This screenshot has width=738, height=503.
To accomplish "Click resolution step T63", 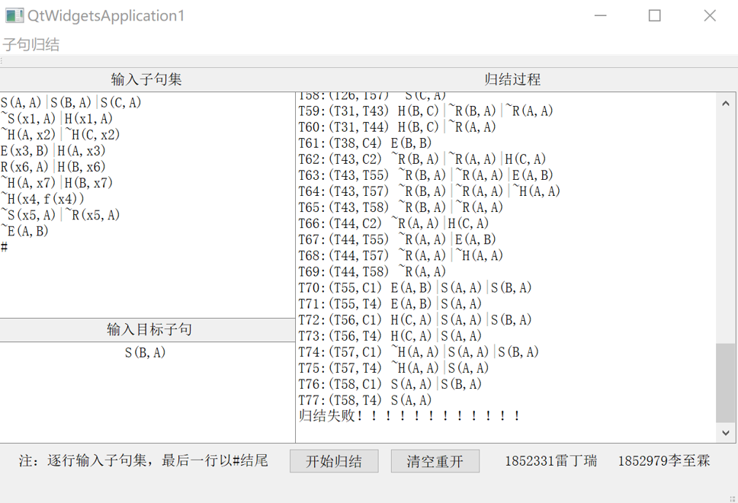I will (x=425, y=175).
